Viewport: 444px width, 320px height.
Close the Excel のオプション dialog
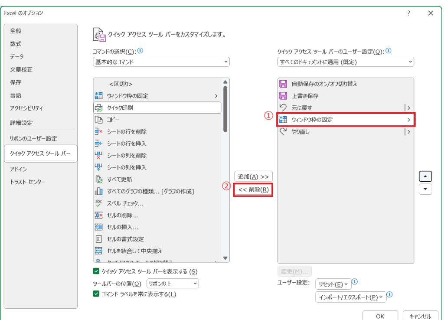[x=431, y=13]
